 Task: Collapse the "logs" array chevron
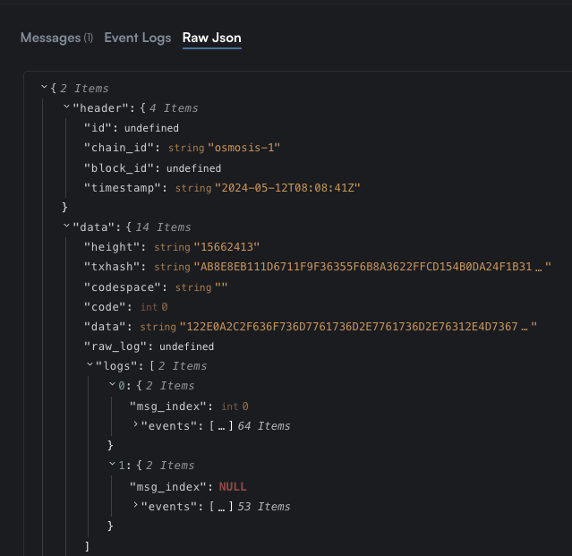point(90,364)
